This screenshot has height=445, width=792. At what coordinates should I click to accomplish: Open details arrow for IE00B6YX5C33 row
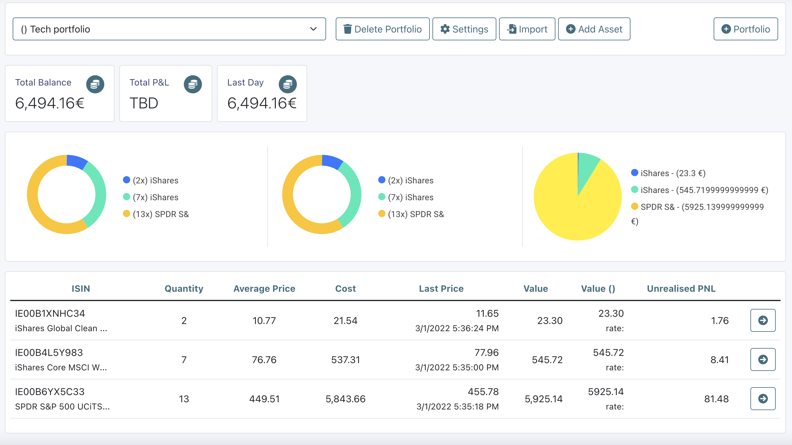pos(762,399)
